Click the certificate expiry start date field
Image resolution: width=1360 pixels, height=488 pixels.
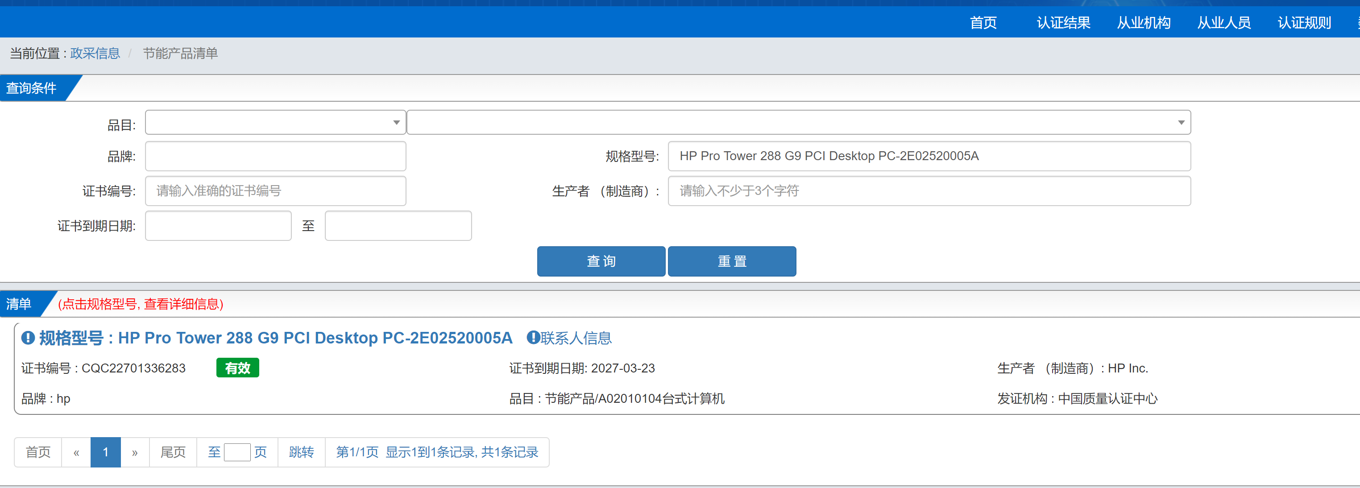(x=219, y=226)
